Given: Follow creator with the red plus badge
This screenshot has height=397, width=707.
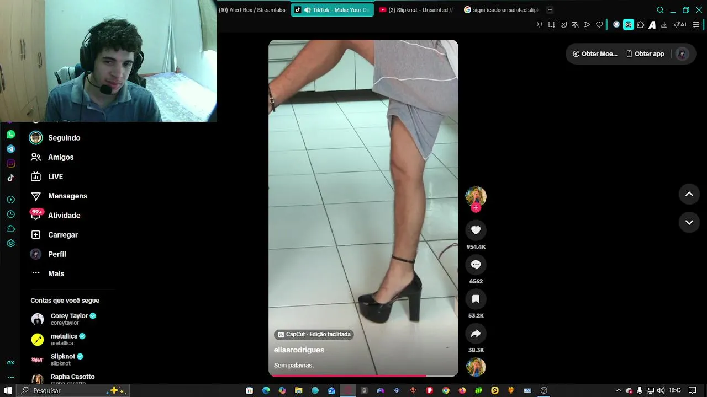Looking at the screenshot, I should click(x=476, y=208).
